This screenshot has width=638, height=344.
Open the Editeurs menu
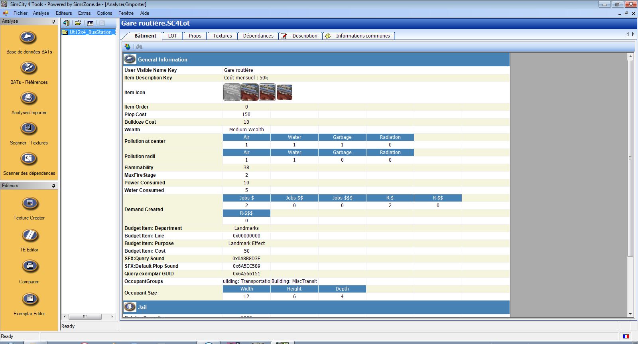[64, 13]
